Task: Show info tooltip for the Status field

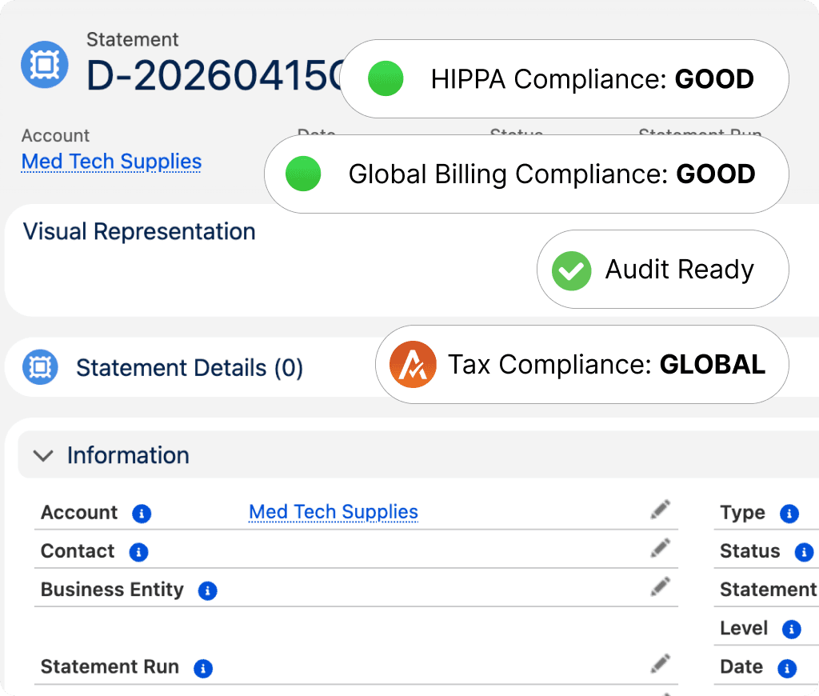Action: tap(804, 552)
